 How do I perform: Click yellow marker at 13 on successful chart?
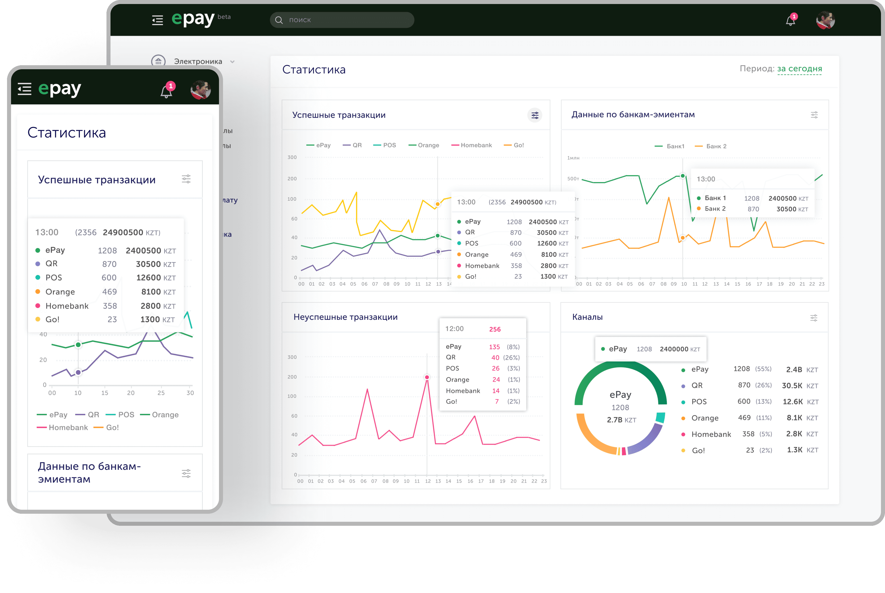[x=437, y=204]
